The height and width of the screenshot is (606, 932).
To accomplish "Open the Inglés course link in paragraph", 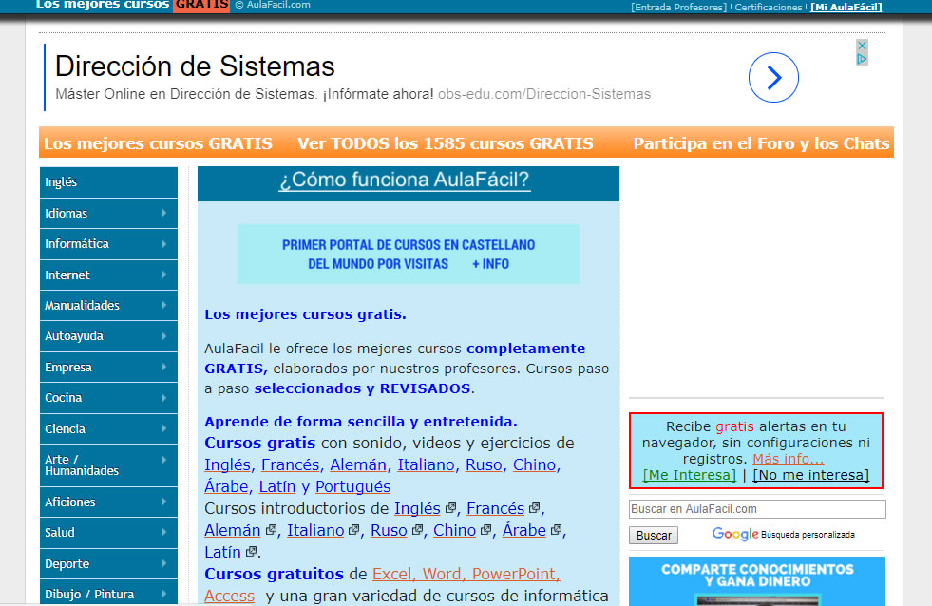I will click(x=229, y=464).
